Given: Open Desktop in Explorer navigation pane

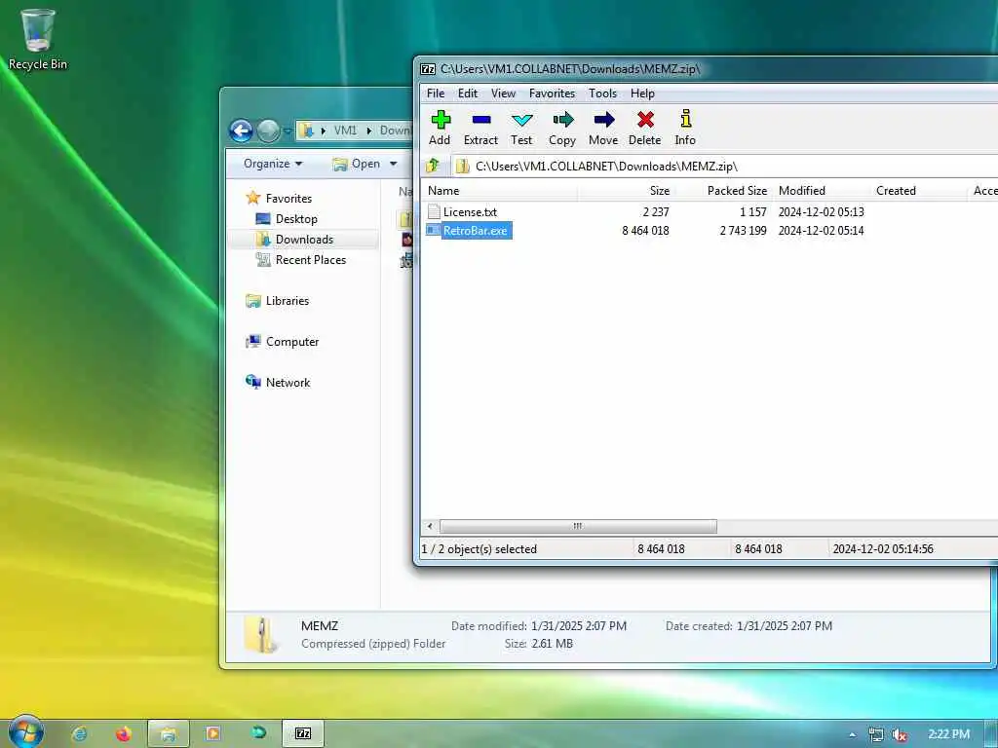Looking at the screenshot, I should point(296,219).
